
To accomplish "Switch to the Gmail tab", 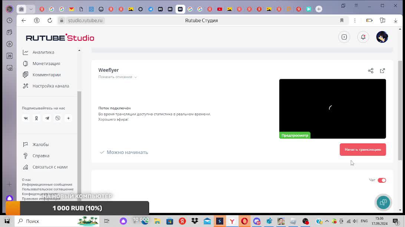I will [x=71, y=9].
